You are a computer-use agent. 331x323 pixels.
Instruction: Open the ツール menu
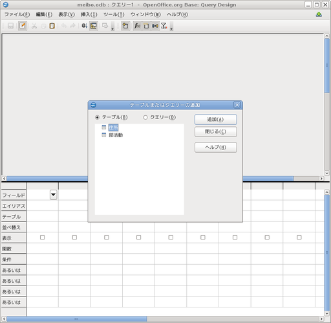click(114, 14)
